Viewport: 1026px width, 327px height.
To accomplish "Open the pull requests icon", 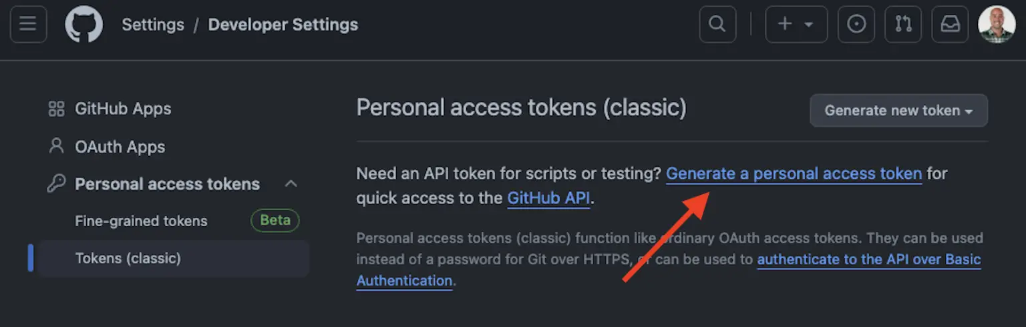I will [903, 25].
